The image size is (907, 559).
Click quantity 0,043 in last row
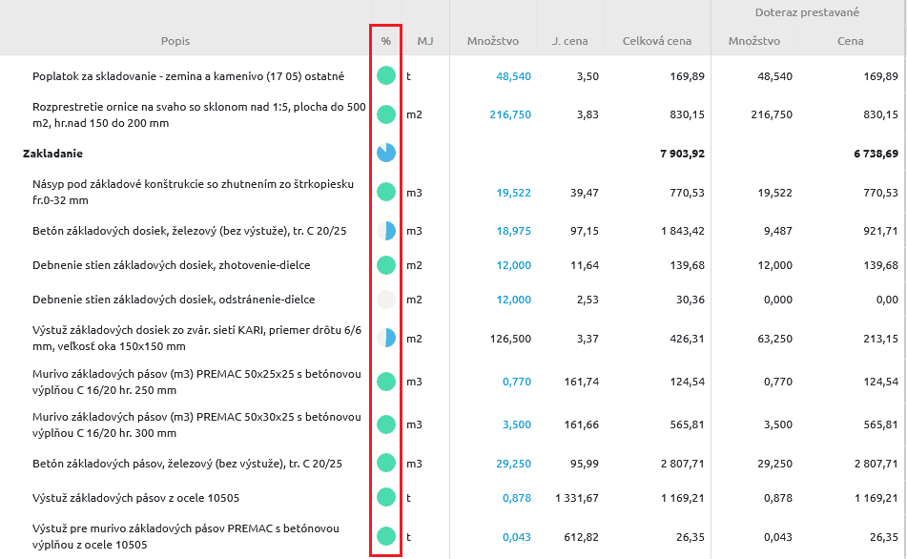pos(516,536)
